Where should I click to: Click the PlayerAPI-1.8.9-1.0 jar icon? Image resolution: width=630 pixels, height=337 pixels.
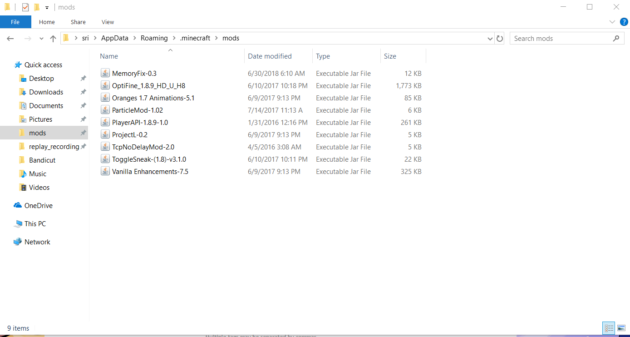[x=105, y=122]
